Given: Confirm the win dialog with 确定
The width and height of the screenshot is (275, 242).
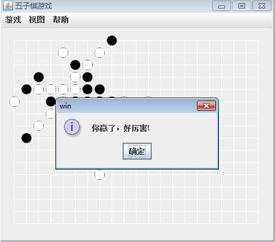Looking at the screenshot, I should tap(137, 151).
